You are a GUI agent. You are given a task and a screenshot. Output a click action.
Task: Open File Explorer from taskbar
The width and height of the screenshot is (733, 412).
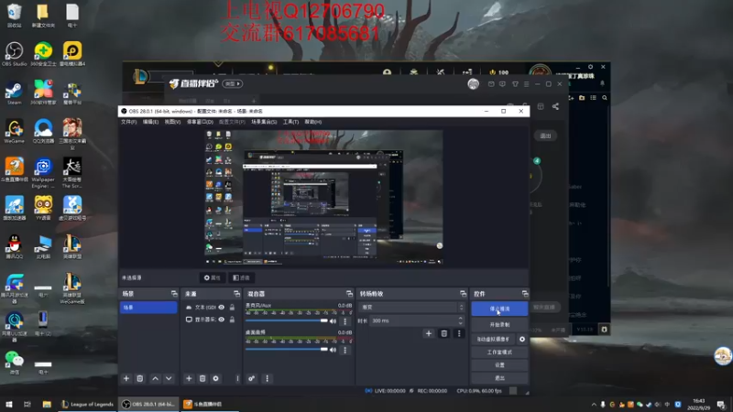click(47, 404)
